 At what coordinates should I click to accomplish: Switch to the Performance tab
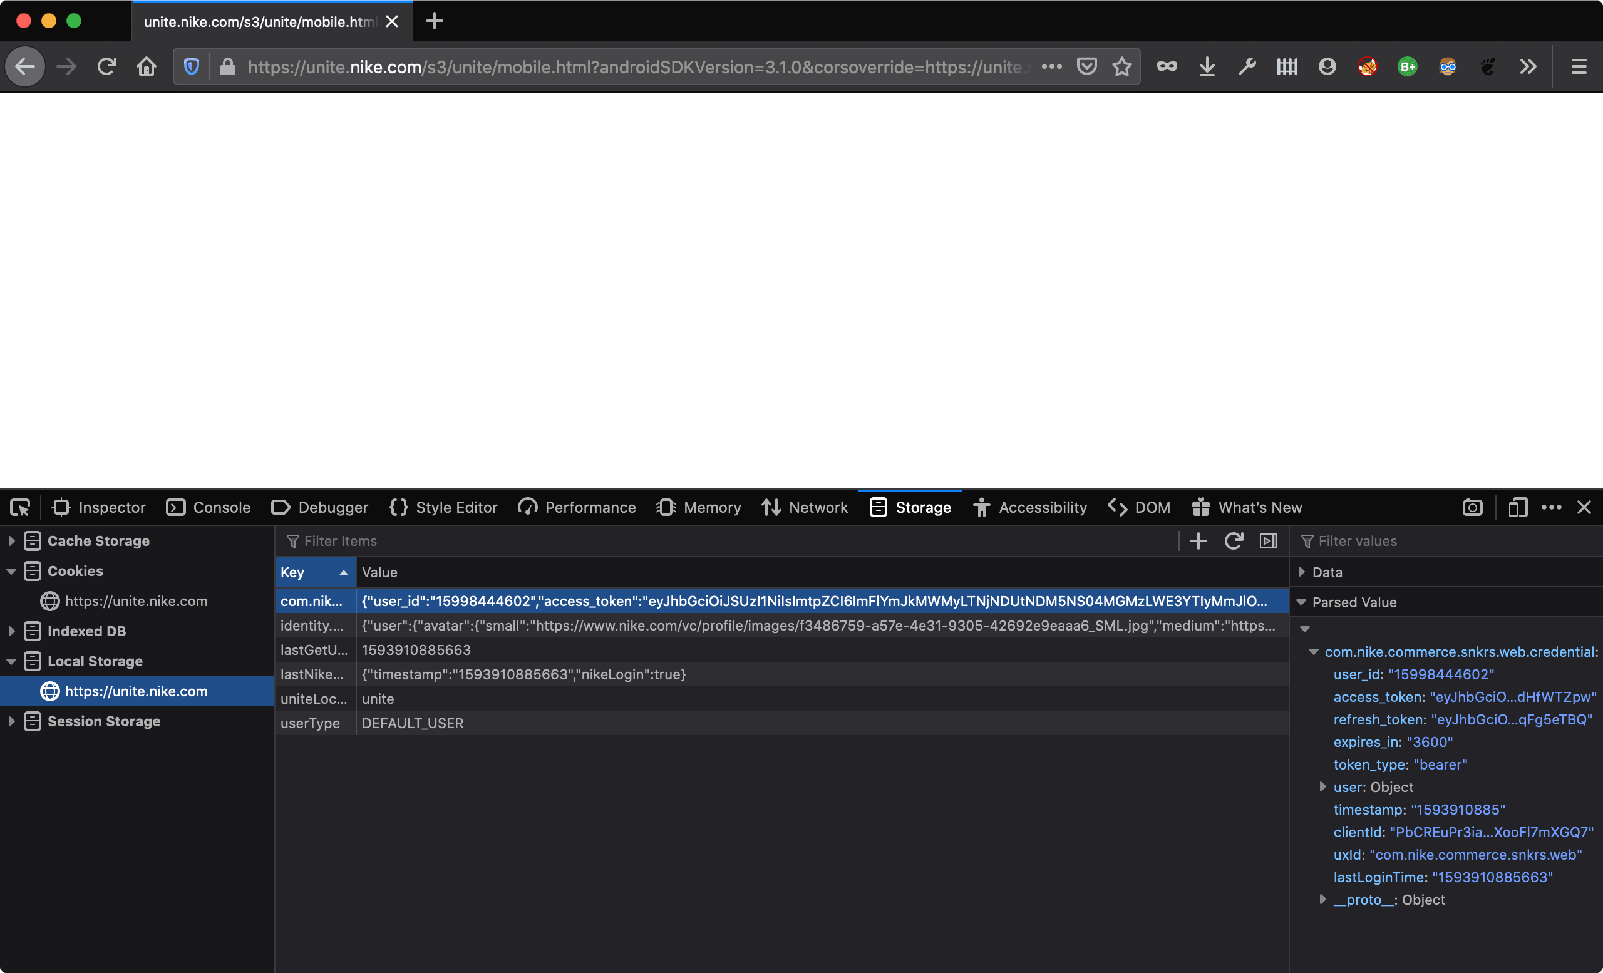click(x=577, y=507)
